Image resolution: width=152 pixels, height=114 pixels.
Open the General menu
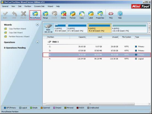click(5, 6)
